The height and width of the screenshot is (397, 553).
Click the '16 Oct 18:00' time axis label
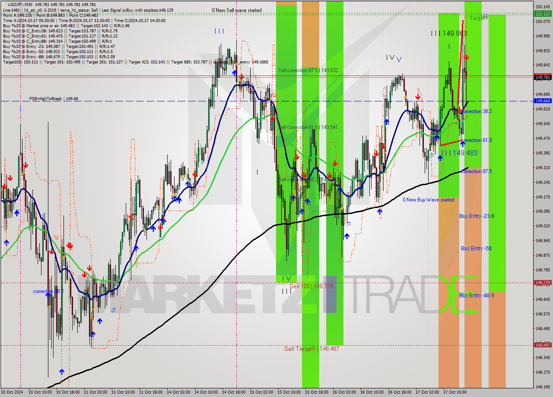(x=400, y=392)
